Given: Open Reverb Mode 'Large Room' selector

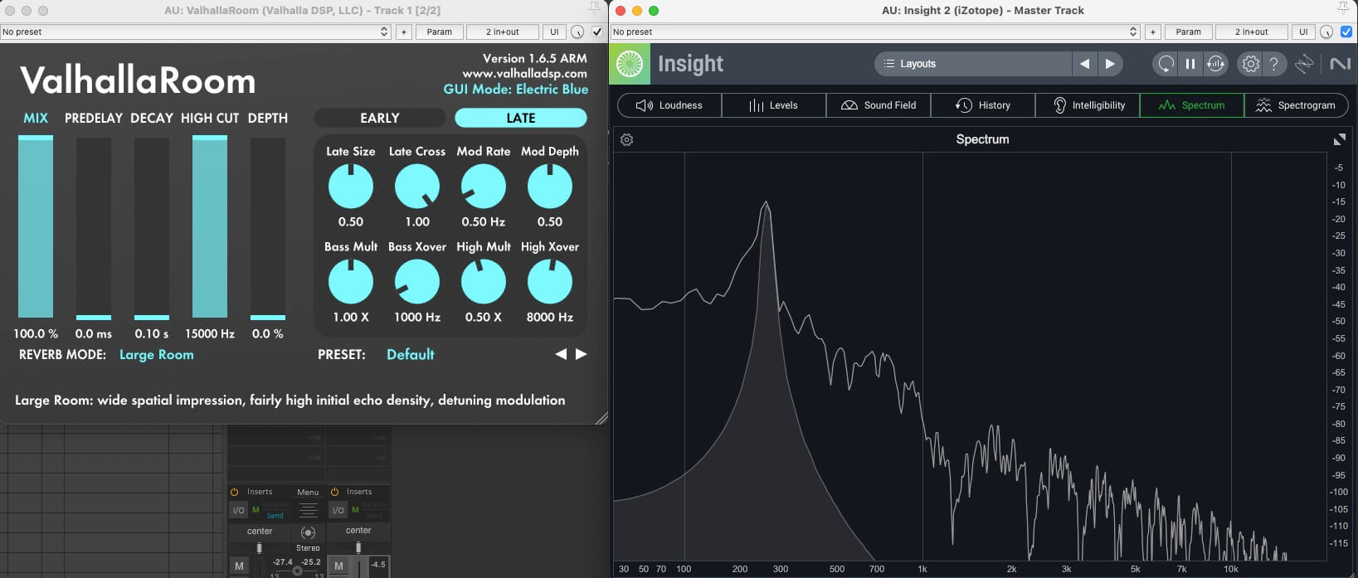Looking at the screenshot, I should pyautogui.click(x=156, y=355).
